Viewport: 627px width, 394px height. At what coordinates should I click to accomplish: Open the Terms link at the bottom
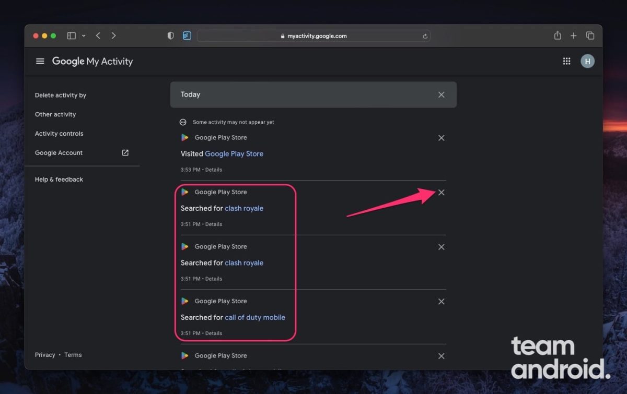click(x=73, y=354)
